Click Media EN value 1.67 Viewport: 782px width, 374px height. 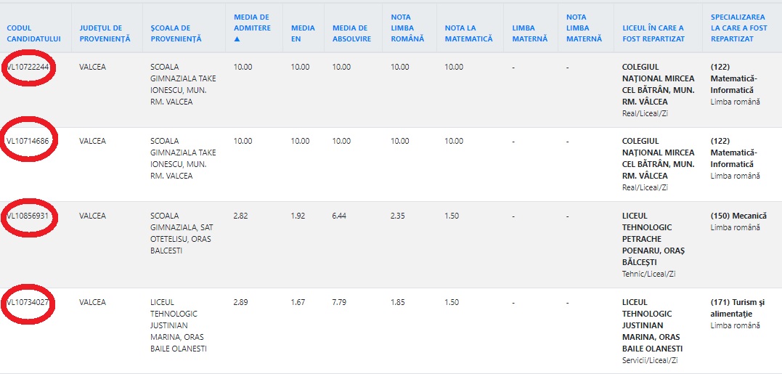click(298, 302)
